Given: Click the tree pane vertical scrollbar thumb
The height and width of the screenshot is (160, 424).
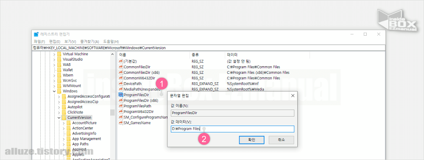Looking at the screenshot, I should [x=112, y=112].
